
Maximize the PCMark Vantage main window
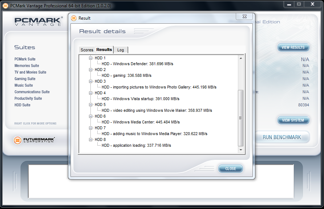click(x=299, y=4)
